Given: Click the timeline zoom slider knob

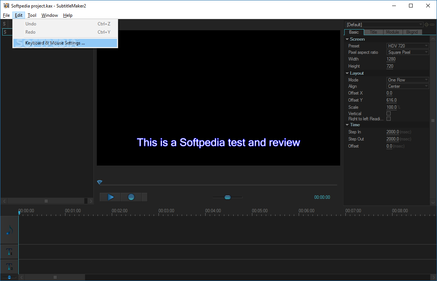Looking at the screenshot, I should pos(9,277).
